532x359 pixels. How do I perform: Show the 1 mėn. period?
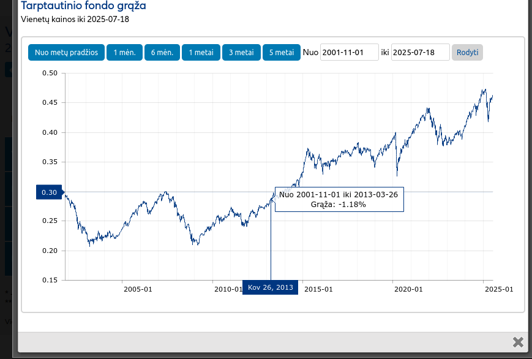[x=124, y=52]
